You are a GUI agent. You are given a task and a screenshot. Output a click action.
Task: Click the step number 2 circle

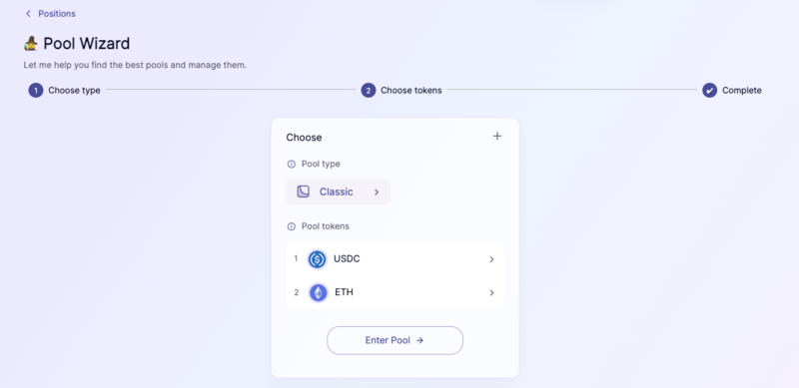tap(369, 90)
